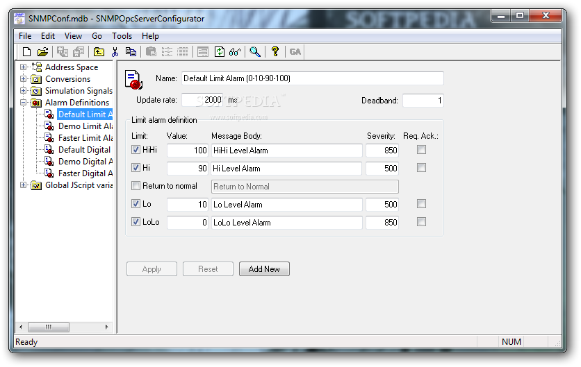The height and width of the screenshot is (367, 581).
Task: Open the Tools menu
Action: [x=122, y=36]
